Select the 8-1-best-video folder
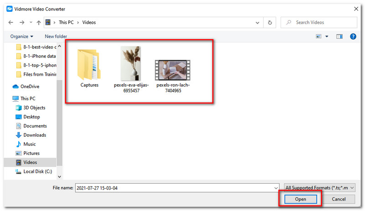 point(36,47)
